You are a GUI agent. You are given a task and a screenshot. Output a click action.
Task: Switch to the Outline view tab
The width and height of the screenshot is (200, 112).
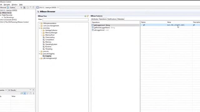click(11, 7)
